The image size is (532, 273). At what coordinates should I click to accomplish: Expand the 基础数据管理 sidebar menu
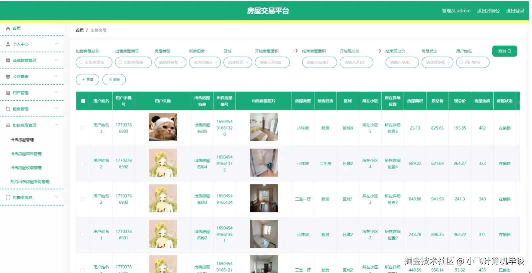pos(32,60)
